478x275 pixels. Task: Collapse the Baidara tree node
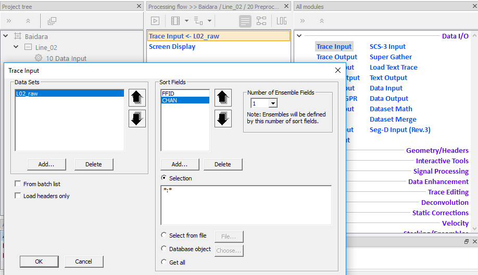[x=6, y=36]
